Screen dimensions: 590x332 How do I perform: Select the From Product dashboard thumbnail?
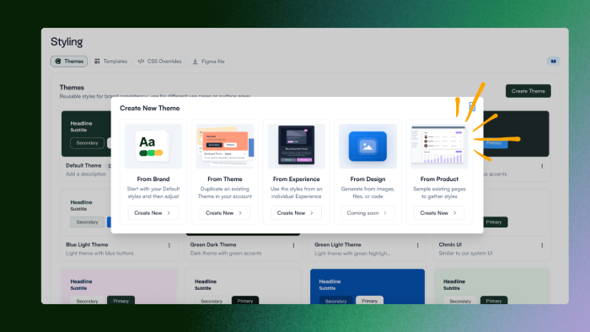(439, 147)
